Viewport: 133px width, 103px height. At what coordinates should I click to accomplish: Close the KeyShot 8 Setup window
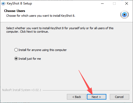point(127,3)
